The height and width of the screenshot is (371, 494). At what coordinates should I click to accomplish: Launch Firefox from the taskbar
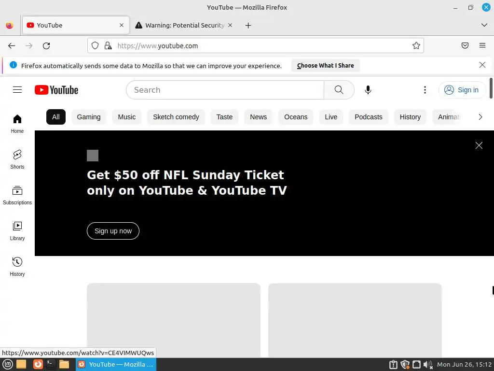tap(38, 364)
